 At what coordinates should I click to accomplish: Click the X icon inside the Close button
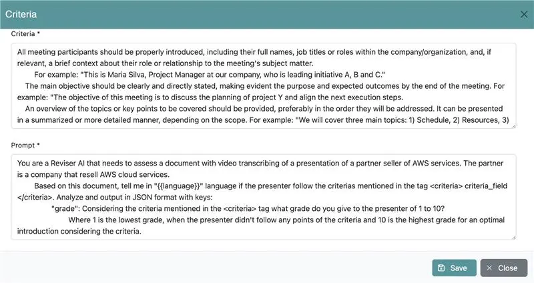click(489, 268)
